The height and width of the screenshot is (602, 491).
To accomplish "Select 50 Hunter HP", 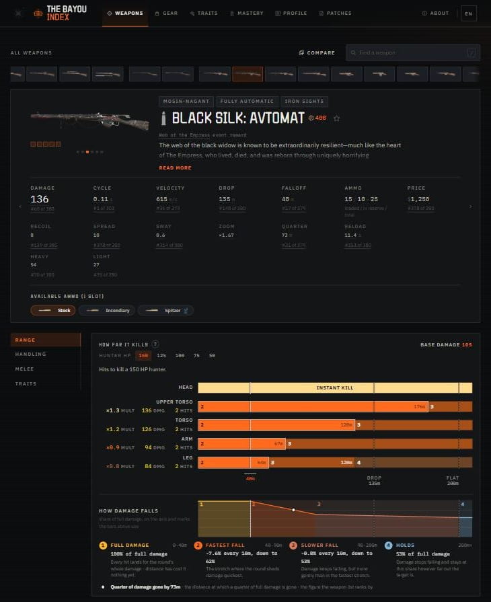I will tap(212, 356).
